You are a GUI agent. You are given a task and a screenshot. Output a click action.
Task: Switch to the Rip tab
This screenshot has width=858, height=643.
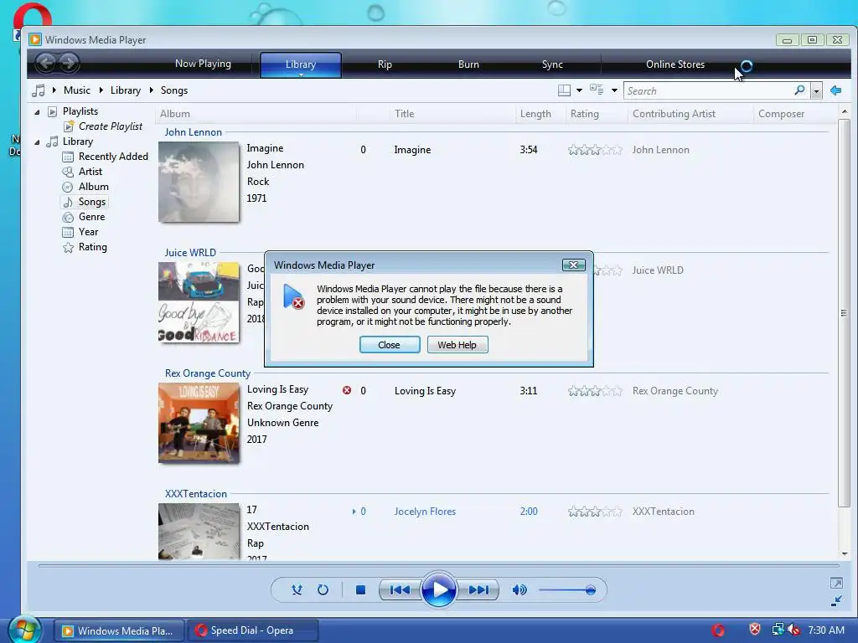pos(385,64)
